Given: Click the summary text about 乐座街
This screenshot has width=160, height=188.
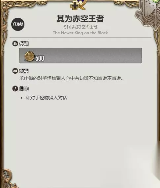Looking at the screenshot, I should (x=71, y=79).
